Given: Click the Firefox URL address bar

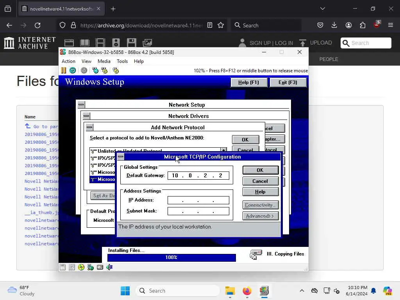Looking at the screenshot, I should [141, 25].
